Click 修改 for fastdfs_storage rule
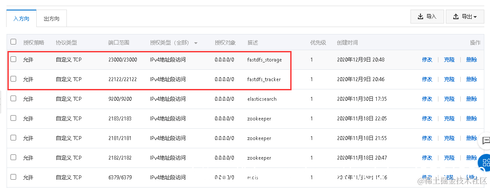 click(427, 60)
